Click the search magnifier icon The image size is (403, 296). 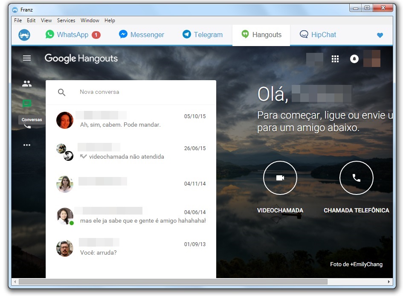click(x=61, y=92)
